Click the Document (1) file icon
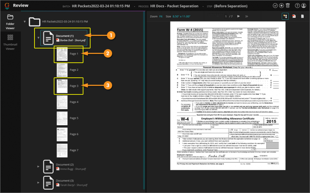The width and height of the screenshot is (310, 193). (48, 38)
